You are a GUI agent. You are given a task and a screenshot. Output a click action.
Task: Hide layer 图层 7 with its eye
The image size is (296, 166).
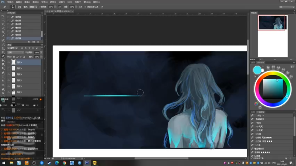click(9, 80)
